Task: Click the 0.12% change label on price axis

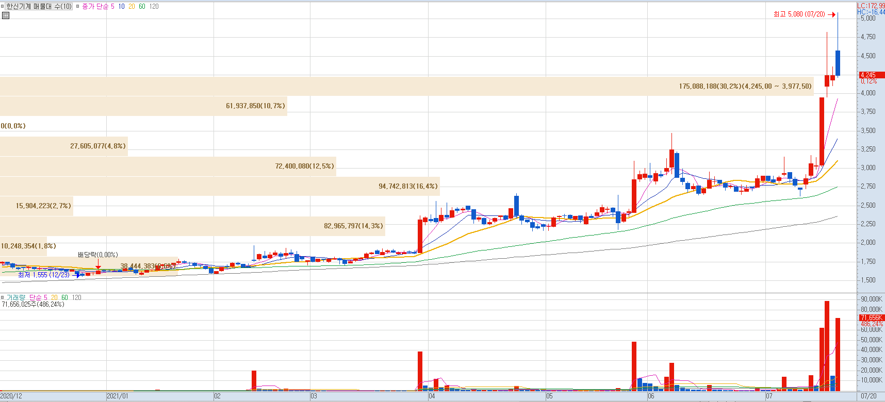Action: (869, 81)
